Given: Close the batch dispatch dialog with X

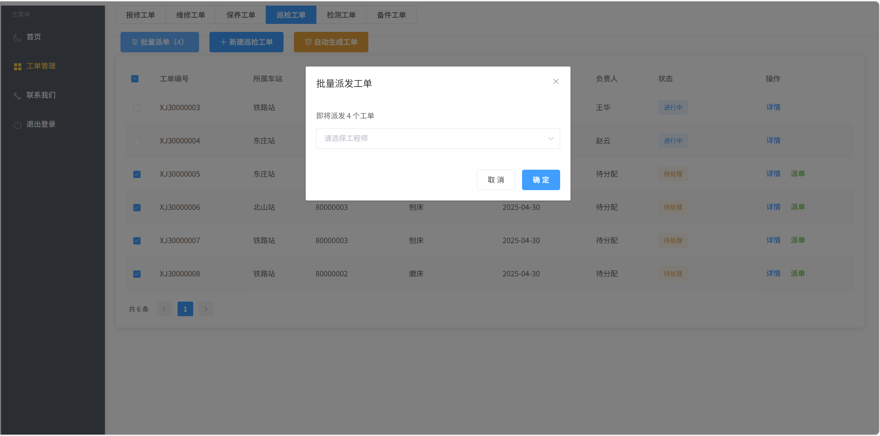Looking at the screenshot, I should [556, 81].
